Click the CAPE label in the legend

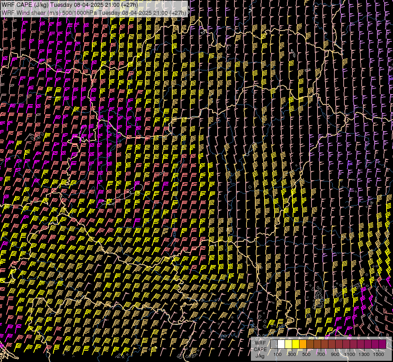pos(260,350)
